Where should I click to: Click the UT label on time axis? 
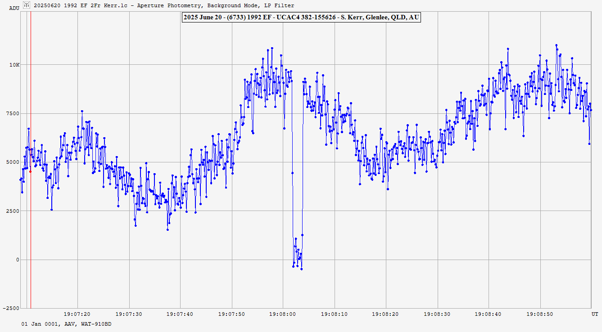point(594,314)
